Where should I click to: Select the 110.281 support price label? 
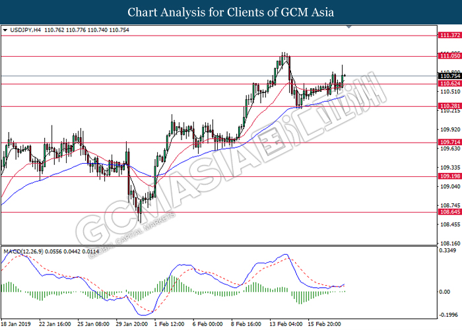coord(449,106)
